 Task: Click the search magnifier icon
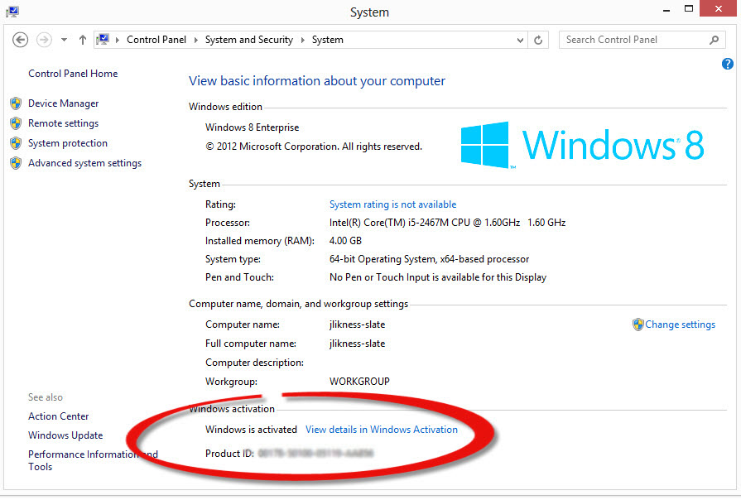(x=714, y=41)
